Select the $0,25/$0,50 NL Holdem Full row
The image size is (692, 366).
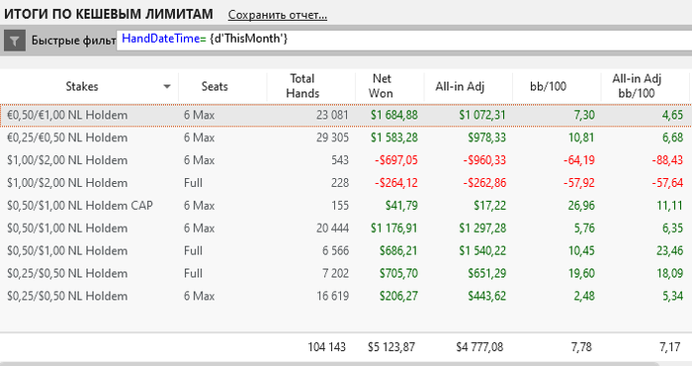coord(346,273)
